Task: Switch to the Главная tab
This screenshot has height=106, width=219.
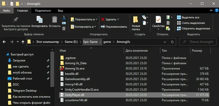Action: [x=22, y=11]
